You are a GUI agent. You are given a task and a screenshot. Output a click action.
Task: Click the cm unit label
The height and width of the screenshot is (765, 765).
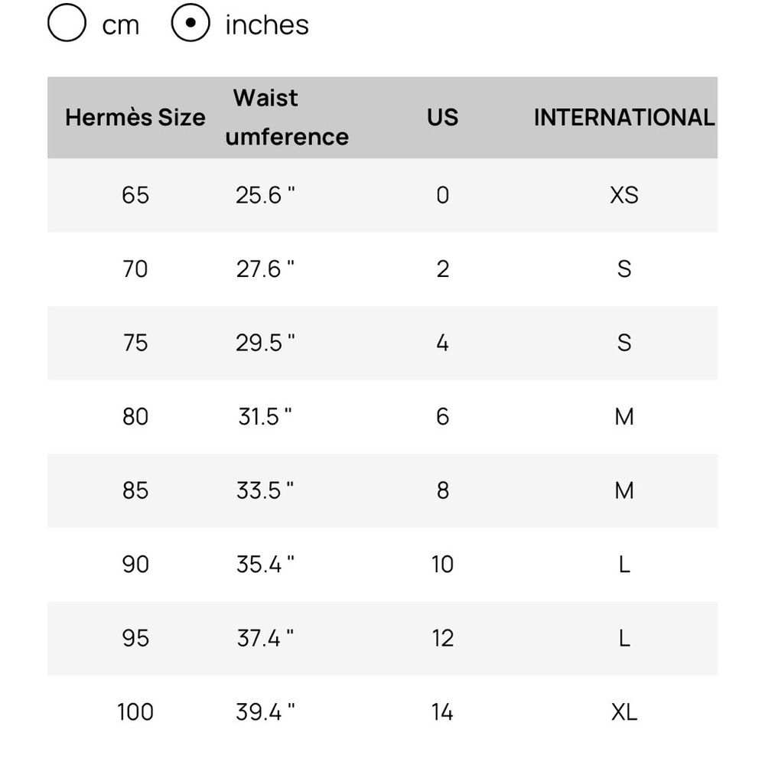pyautogui.click(x=121, y=25)
